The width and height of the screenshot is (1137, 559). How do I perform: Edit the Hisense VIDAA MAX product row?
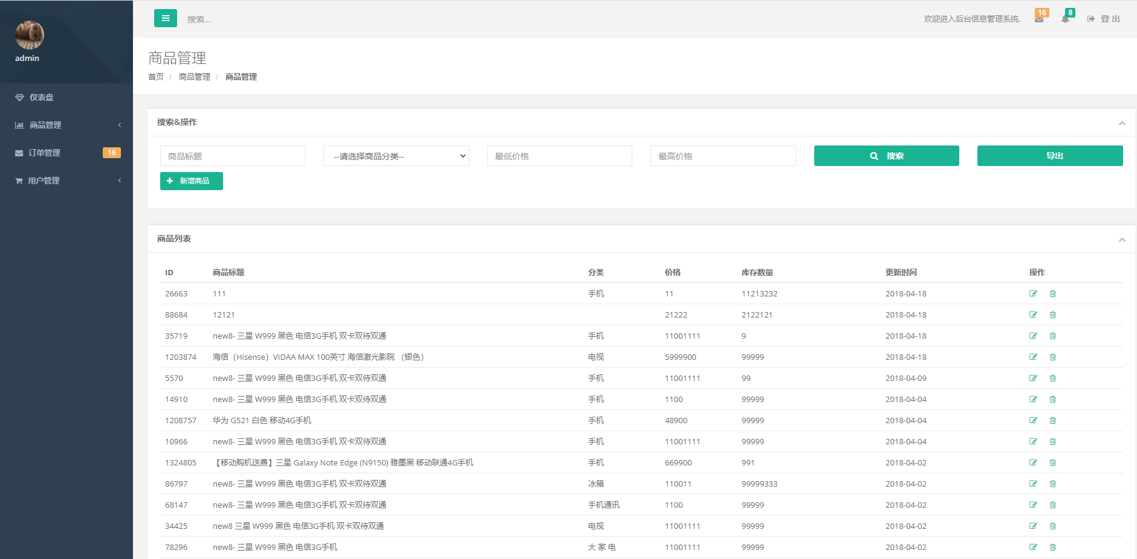click(1033, 357)
